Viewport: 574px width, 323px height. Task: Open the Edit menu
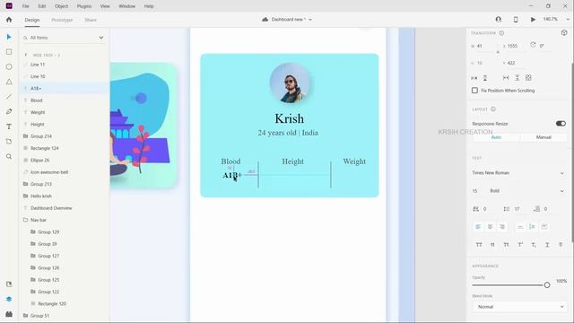pyautogui.click(x=42, y=6)
